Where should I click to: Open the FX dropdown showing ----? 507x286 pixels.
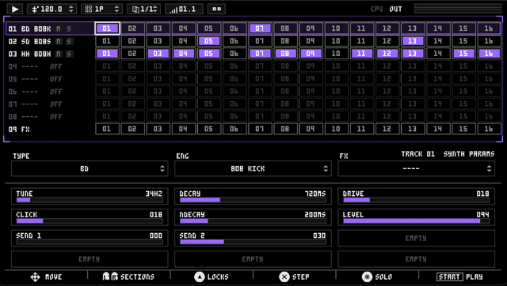[416, 168]
